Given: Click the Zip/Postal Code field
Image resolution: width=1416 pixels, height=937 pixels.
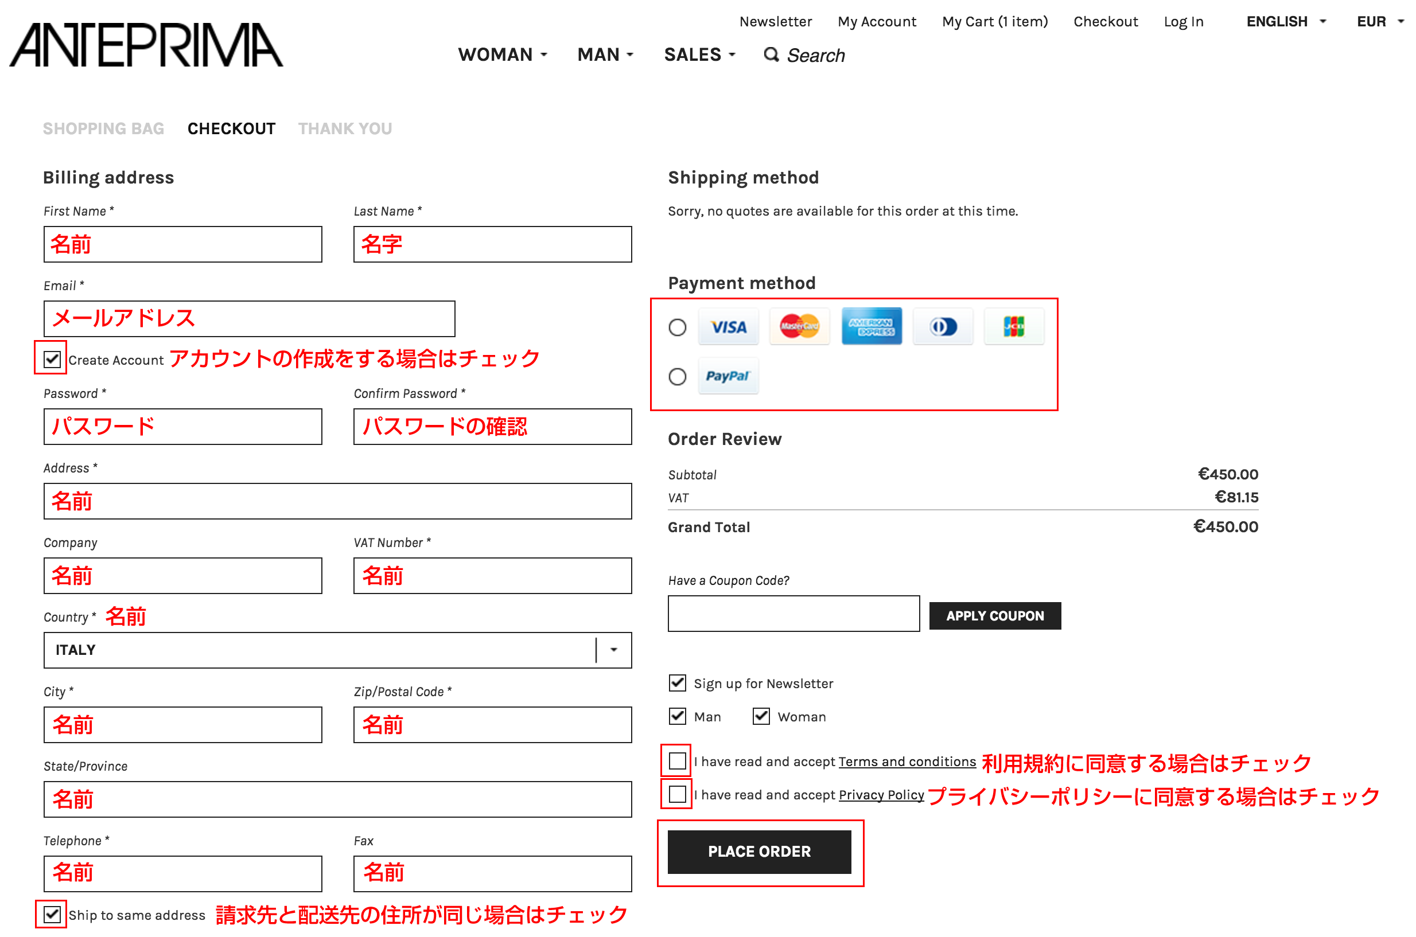Looking at the screenshot, I should tap(492, 725).
